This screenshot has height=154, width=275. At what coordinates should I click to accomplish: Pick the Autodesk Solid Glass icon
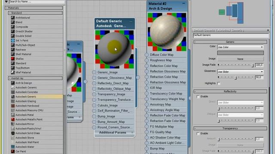pos(13,133)
